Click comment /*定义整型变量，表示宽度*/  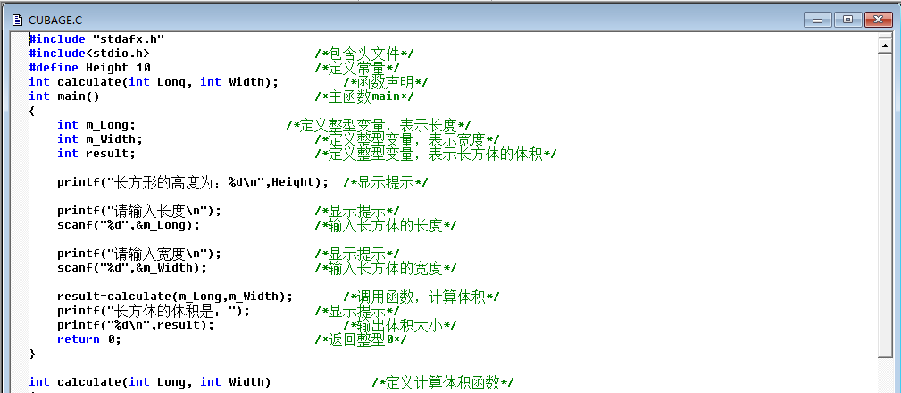click(407, 139)
